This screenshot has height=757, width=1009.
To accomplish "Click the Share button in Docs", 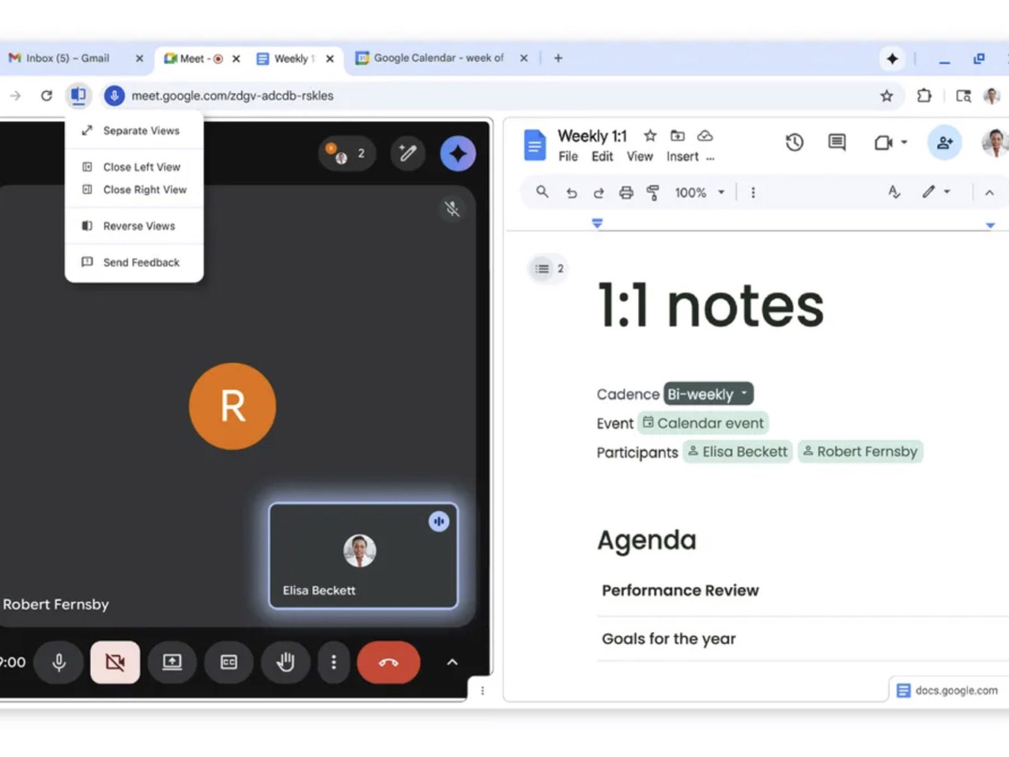I will (944, 143).
